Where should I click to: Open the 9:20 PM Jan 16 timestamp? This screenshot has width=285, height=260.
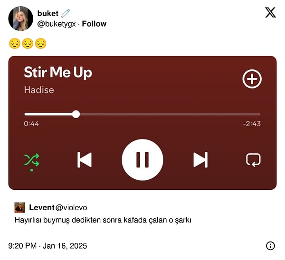tap(47, 246)
